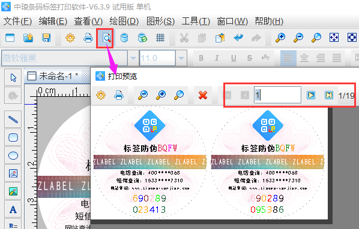359x229 pixels.
Task: Click the font size field 11.0
Action: tap(157, 58)
